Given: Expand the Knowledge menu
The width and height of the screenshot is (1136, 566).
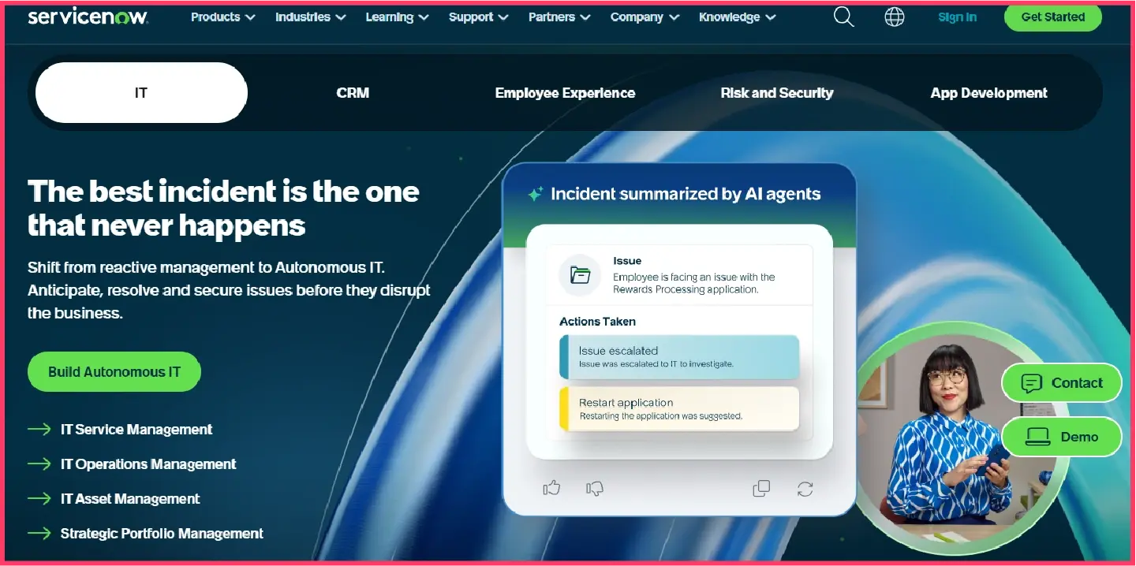Looking at the screenshot, I should coord(738,17).
